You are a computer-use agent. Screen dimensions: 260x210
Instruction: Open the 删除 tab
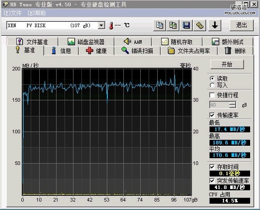click(x=236, y=51)
